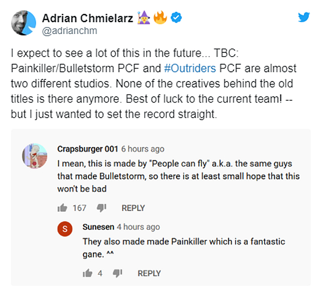Dislike Sunesen's reply with thumbs down
The width and height of the screenshot is (324, 290).
point(117,273)
